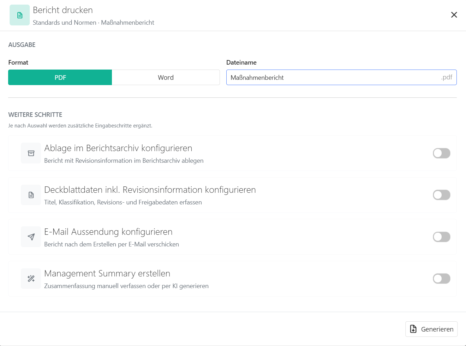Click 'Zusammenfassung manuell verfassen oder per KI generieren'
The width and height of the screenshot is (466, 346).
(126, 286)
